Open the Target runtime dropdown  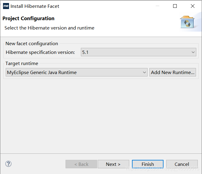[77, 72]
